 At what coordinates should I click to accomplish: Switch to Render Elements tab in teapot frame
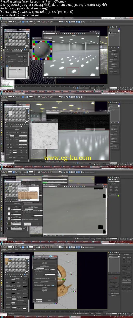coord(52,258)
